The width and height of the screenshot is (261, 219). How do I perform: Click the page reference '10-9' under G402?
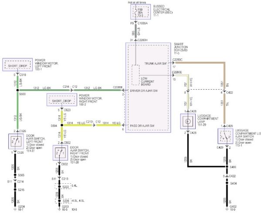(233, 209)
